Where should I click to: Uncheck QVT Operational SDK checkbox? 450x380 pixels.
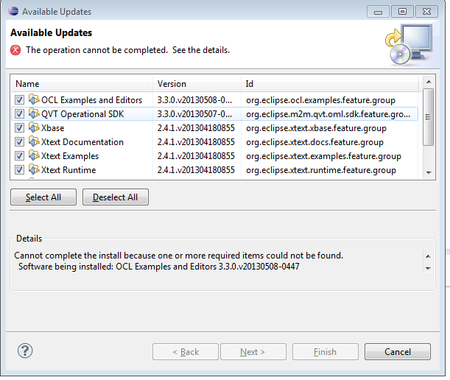click(x=19, y=114)
